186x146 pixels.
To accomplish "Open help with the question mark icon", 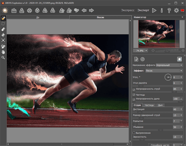I will pos(169,10).
